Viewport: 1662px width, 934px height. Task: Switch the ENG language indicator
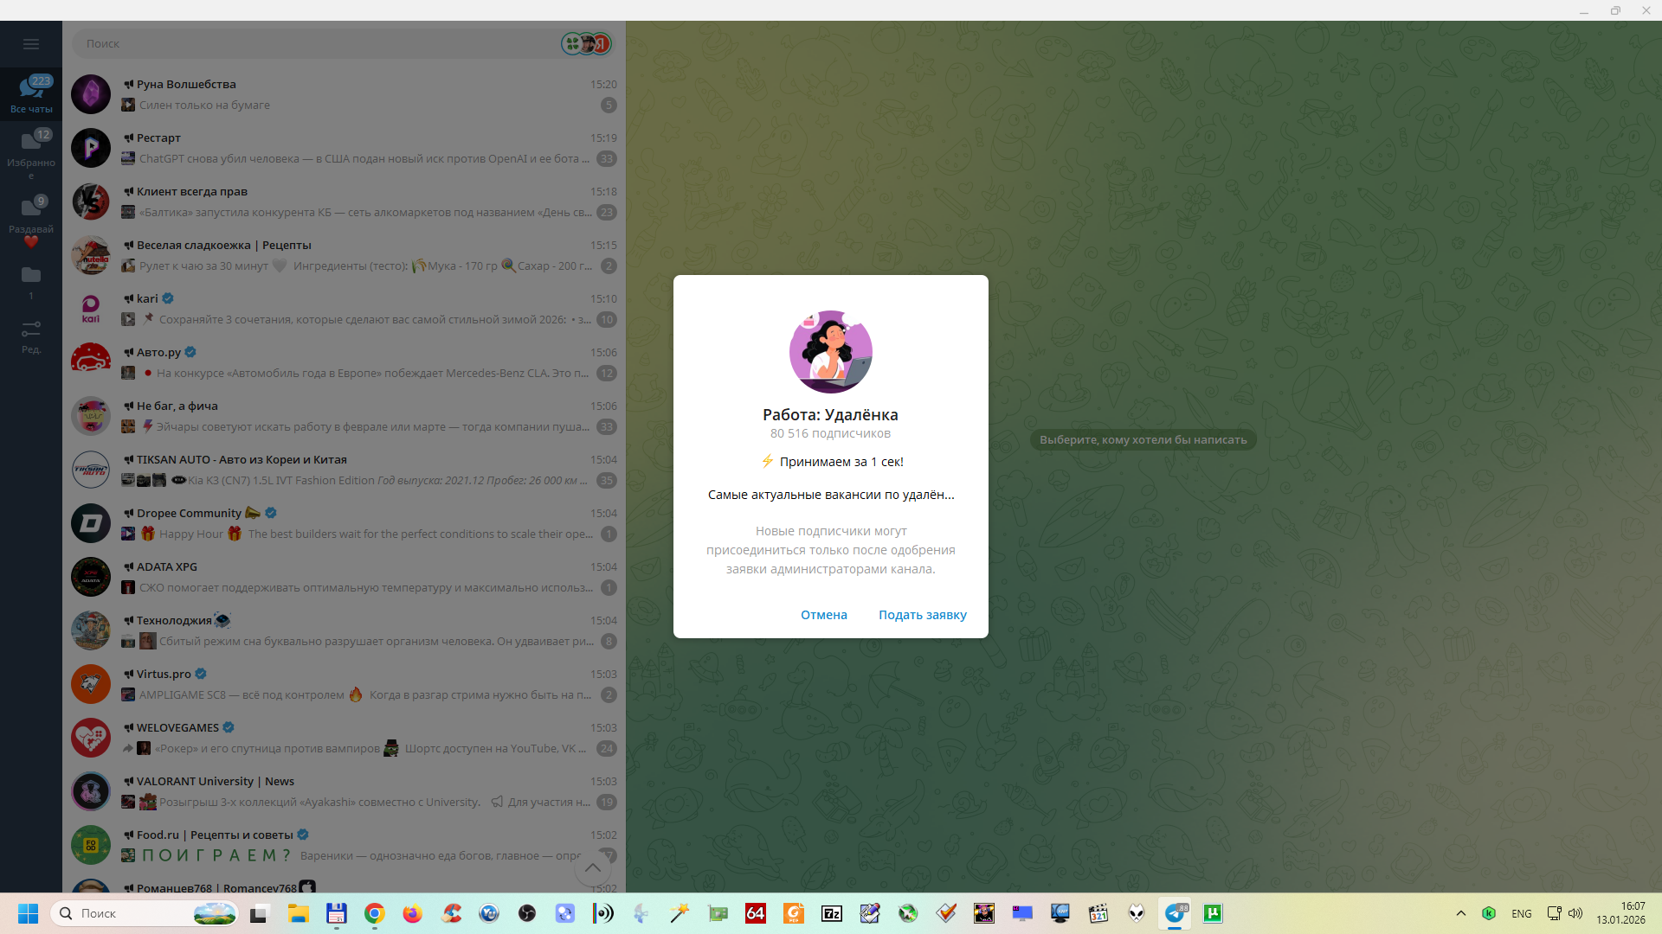(x=1521, y=913)
